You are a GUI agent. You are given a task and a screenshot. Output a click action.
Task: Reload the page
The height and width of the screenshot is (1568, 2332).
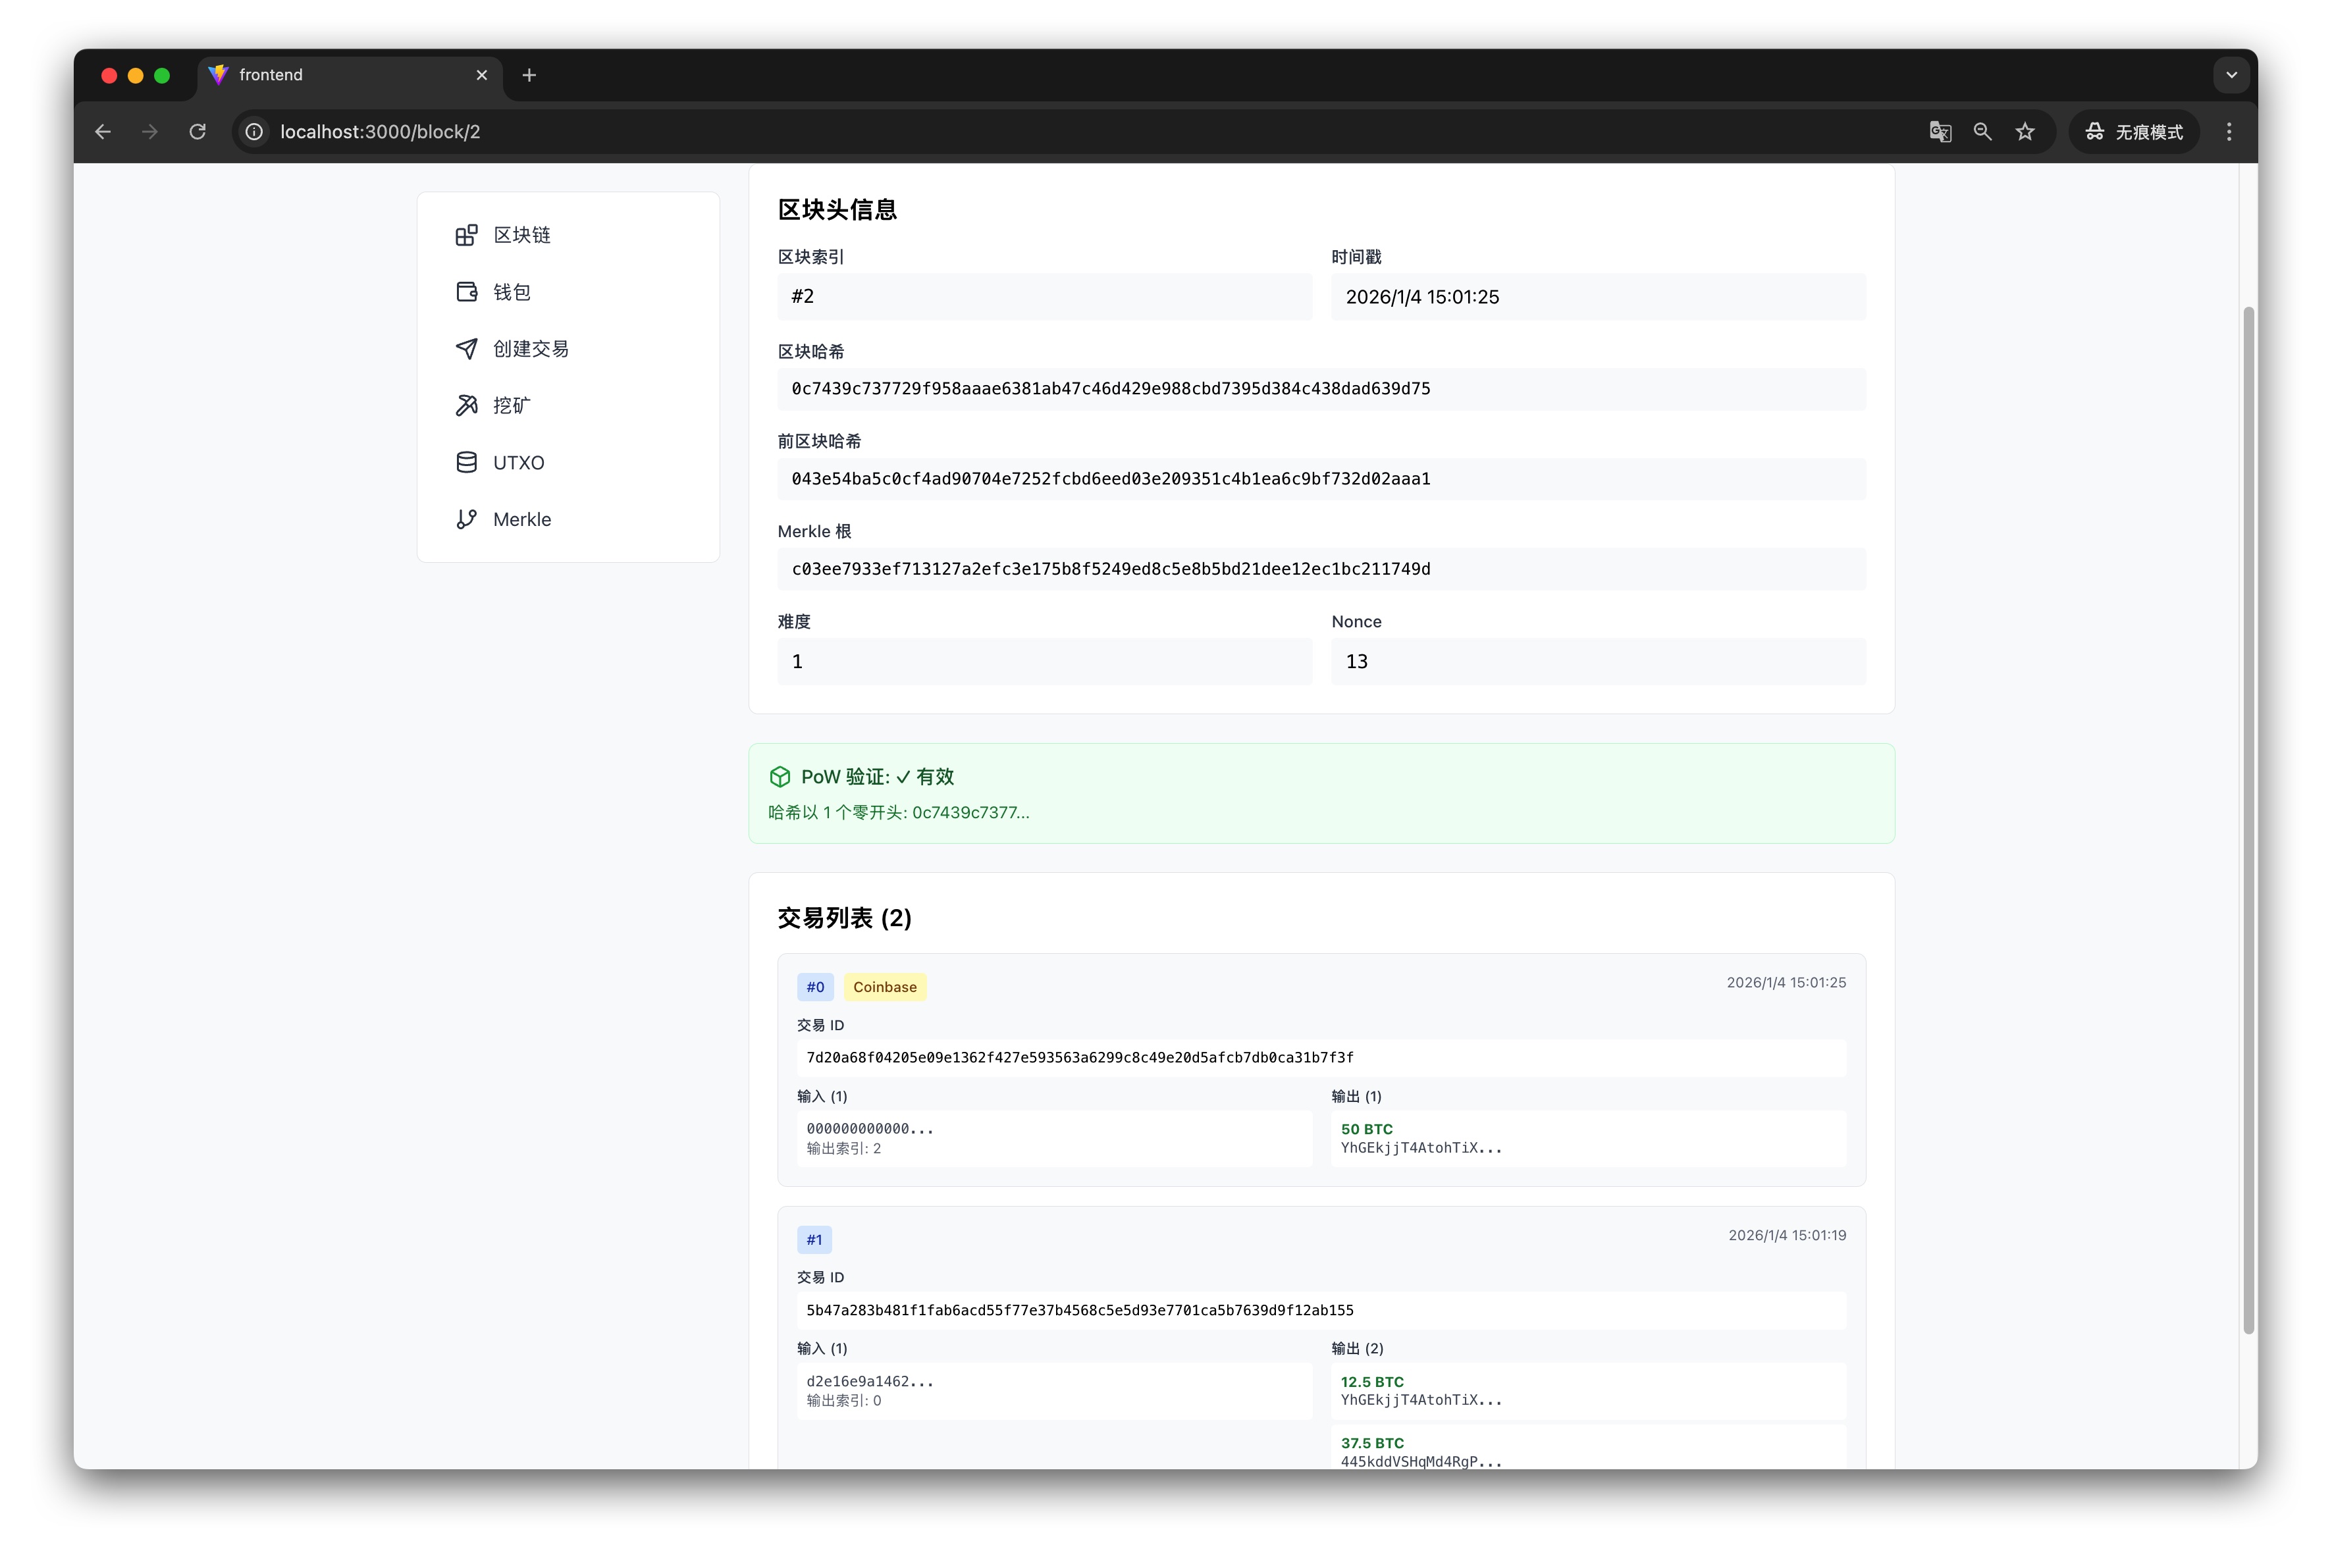click(x=198, y=132)
